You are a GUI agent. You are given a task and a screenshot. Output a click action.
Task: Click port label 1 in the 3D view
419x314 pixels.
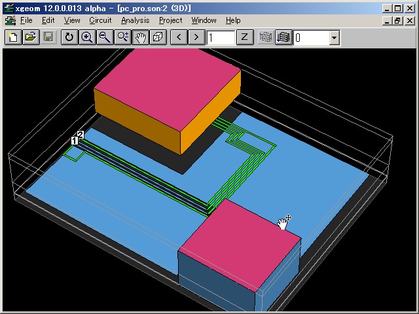(75, 141)
